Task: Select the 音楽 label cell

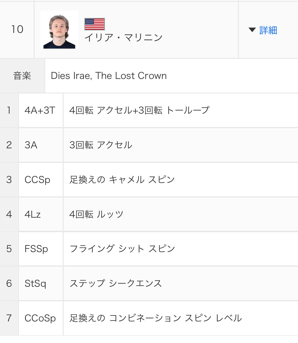Action: [x=22, y=76]
